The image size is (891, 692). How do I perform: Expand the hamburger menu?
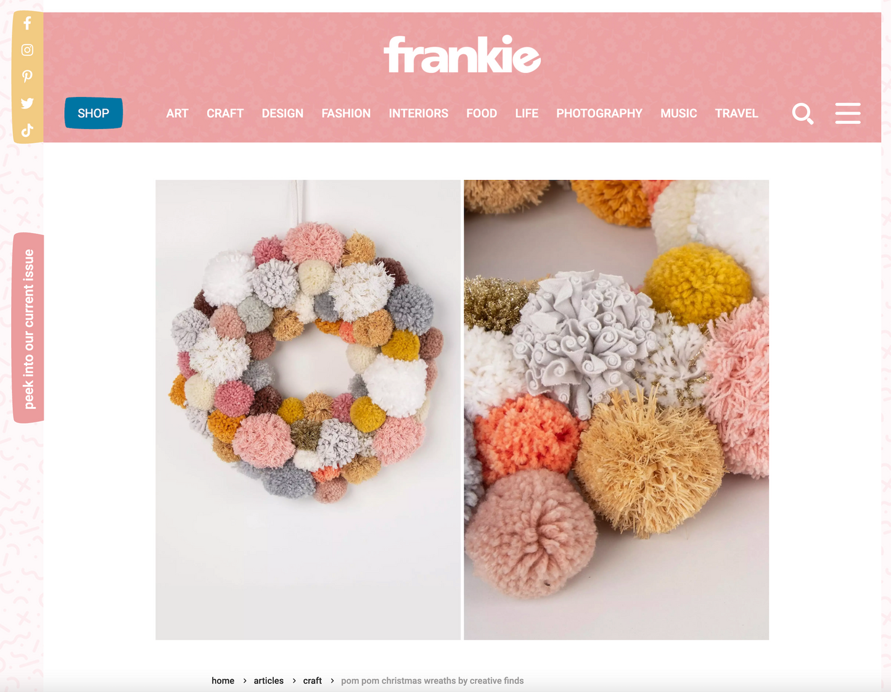click(x=848, y=113)
